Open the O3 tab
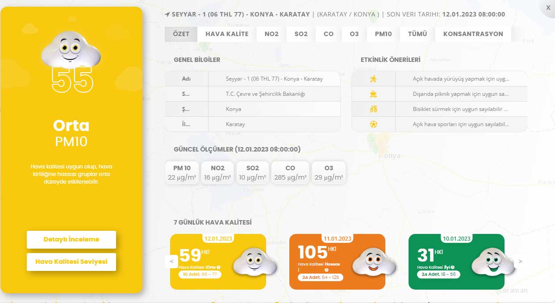Screen dimensions: 555x303 point(354,34)
